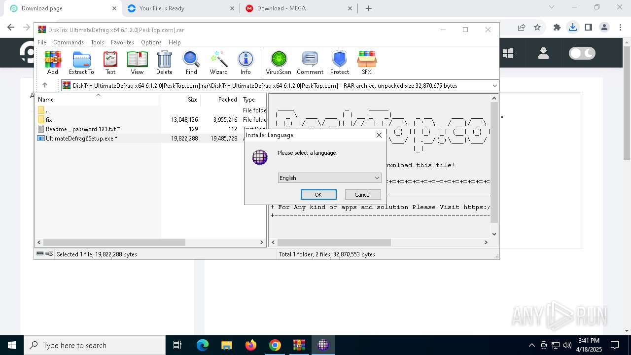Show hidden system tray icons chevron

pyautogui.click(x=531, y=345)
